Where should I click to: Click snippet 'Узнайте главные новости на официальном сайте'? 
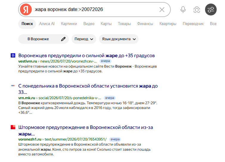coord(88,69)
